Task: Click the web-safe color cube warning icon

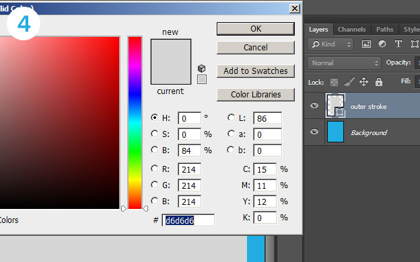Action: click(x=202, y=69)
